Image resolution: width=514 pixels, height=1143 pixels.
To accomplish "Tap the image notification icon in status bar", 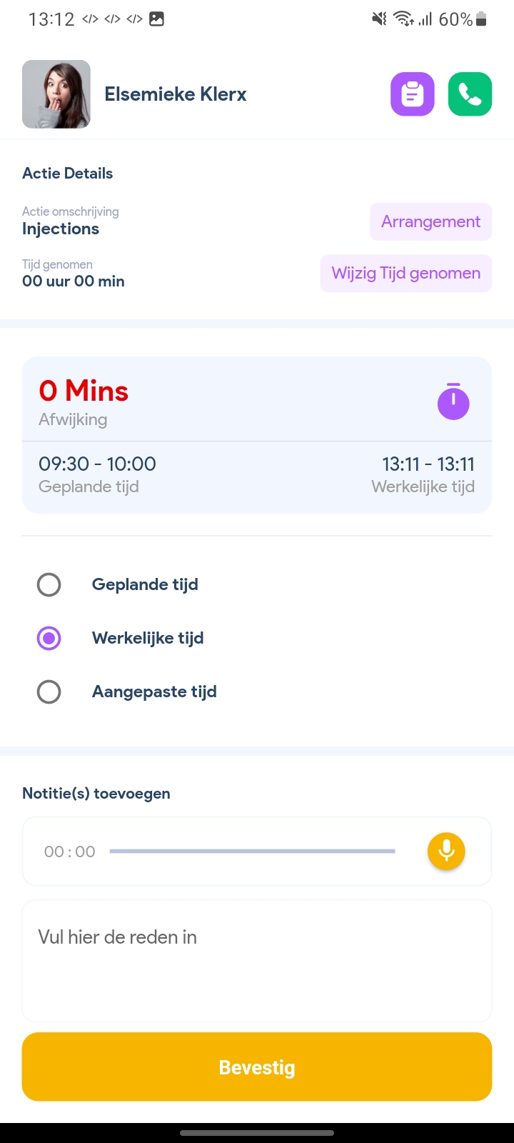I will [x=156, y=19].
